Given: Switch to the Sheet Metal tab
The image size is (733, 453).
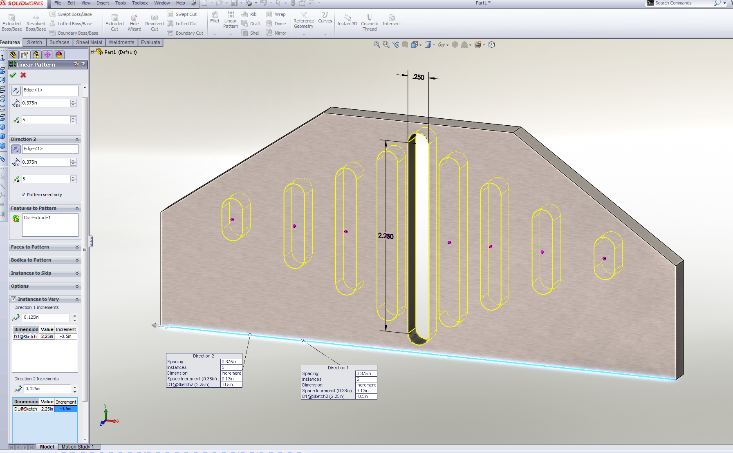Looking at the screenshot, I should [89, 42].
